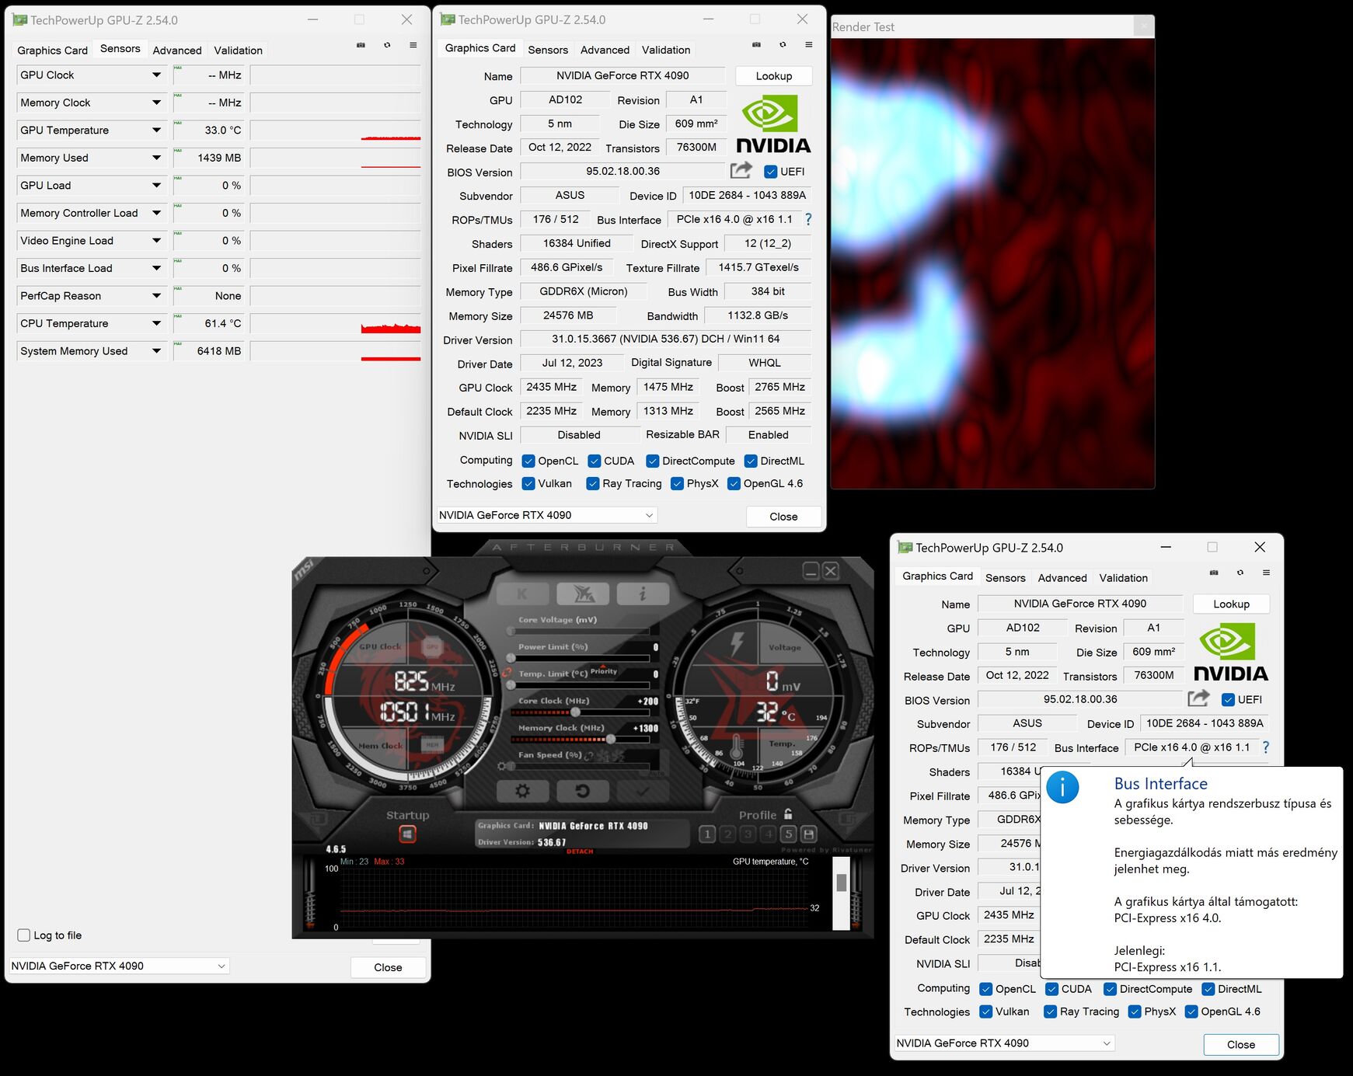Click the Close button in the GPU-Z with tooltip

[x=1241, y=1045]
